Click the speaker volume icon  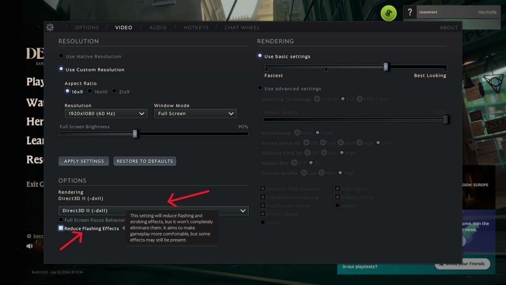pos(30,246)
